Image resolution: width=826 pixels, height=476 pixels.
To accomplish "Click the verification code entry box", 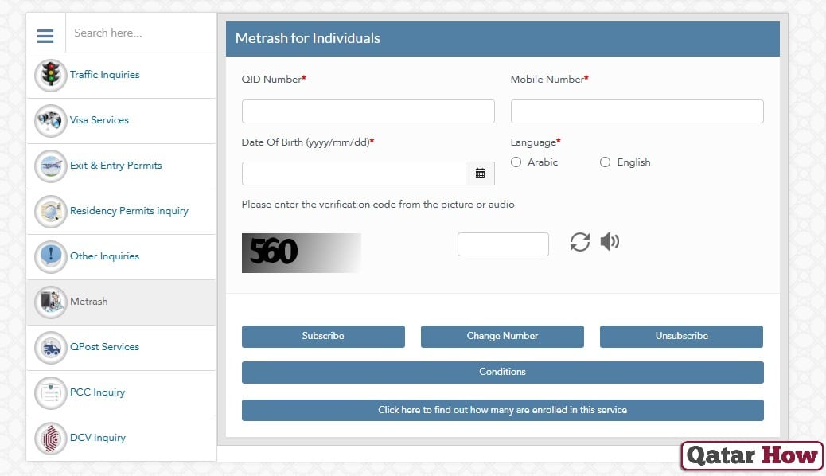I will [503, 244].
